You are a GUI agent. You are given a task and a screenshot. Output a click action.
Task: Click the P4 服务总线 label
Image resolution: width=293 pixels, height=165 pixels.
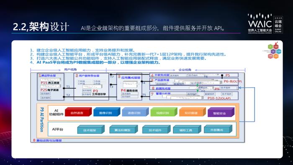[x=129, y=90]
